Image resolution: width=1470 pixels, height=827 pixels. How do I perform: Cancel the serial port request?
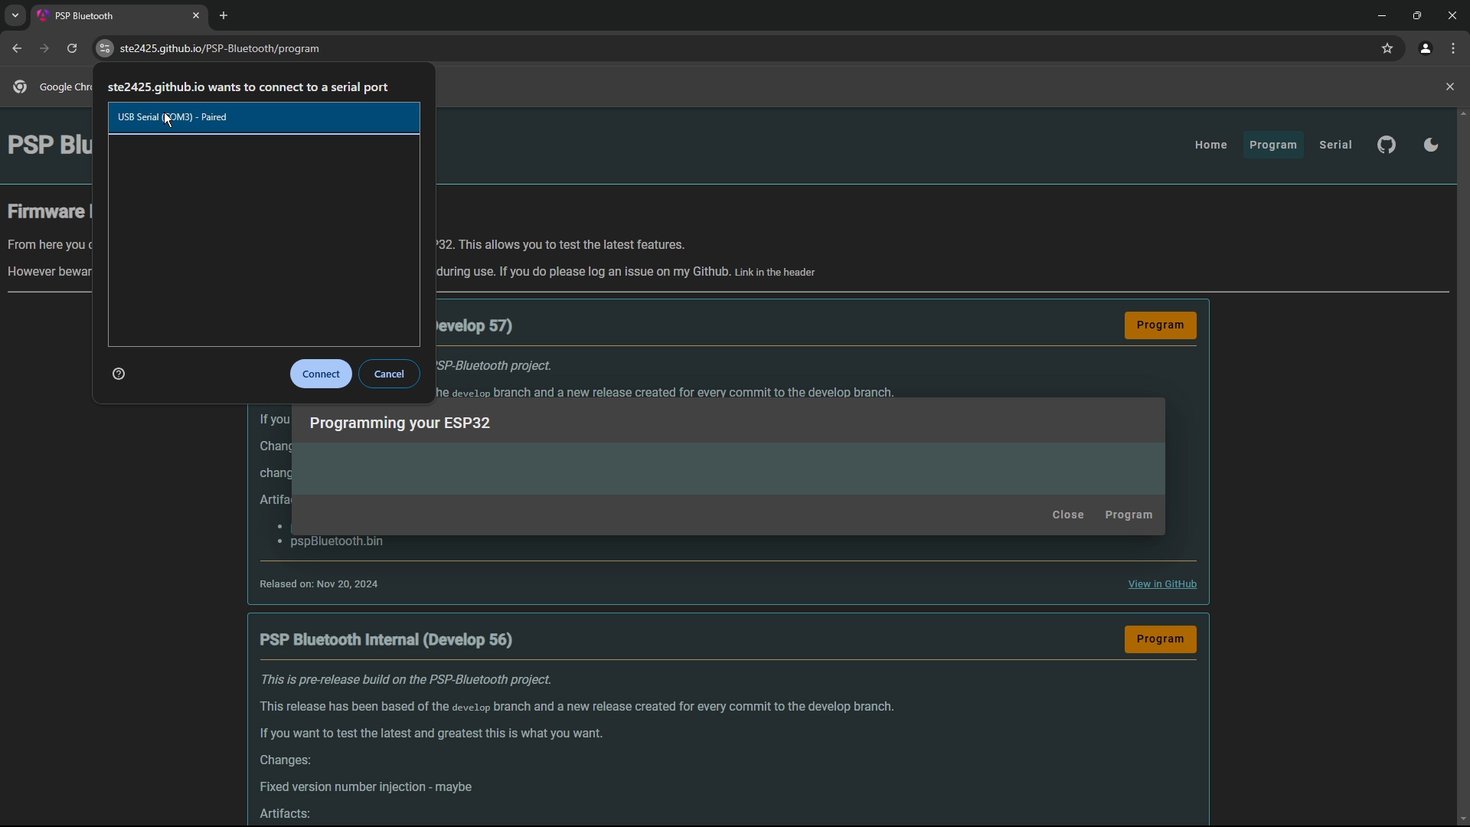pyautogui.click(x=389, y=374)
